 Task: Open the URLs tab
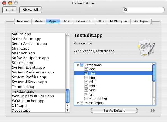pyautogui.click(x=66, y=21)
